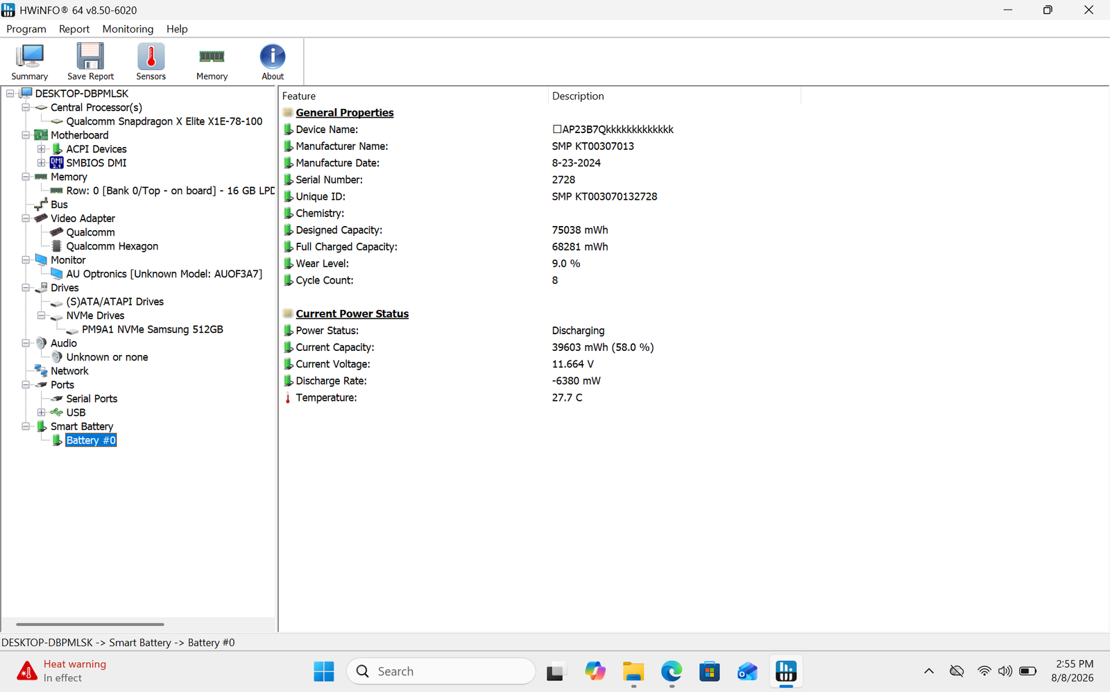1110x692 pixels.
Task: Click the Designed Capacity value 75038 mWh
Action: pyautogui.click(x=580, y=230)
